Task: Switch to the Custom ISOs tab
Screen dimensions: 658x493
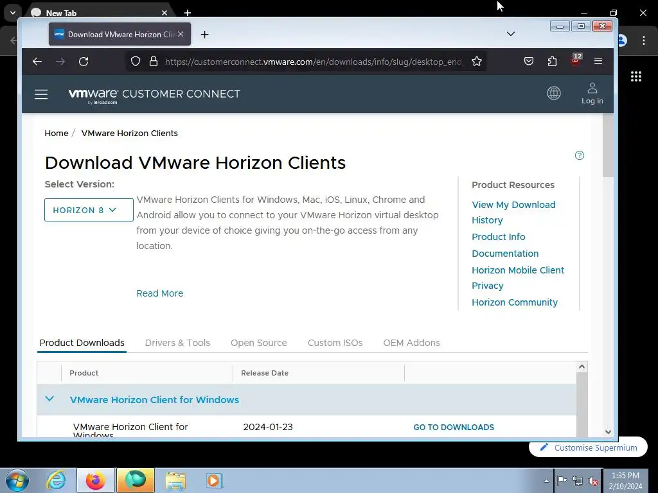Action: point(335,343)
